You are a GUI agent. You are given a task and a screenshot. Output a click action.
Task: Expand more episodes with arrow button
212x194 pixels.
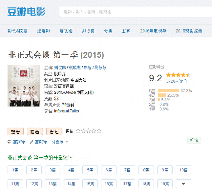coord(183,184)
